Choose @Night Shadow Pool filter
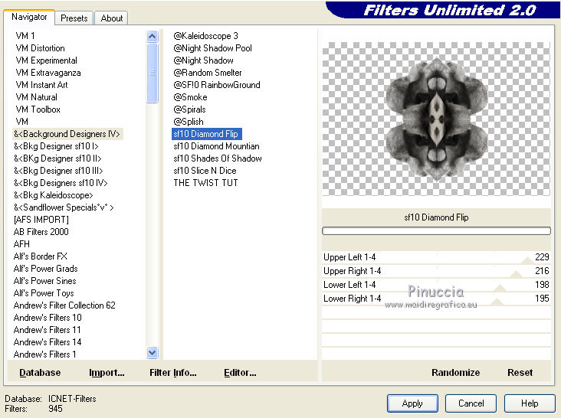The image size is (561, 418). pyautogui.click(x=212, y=48)
